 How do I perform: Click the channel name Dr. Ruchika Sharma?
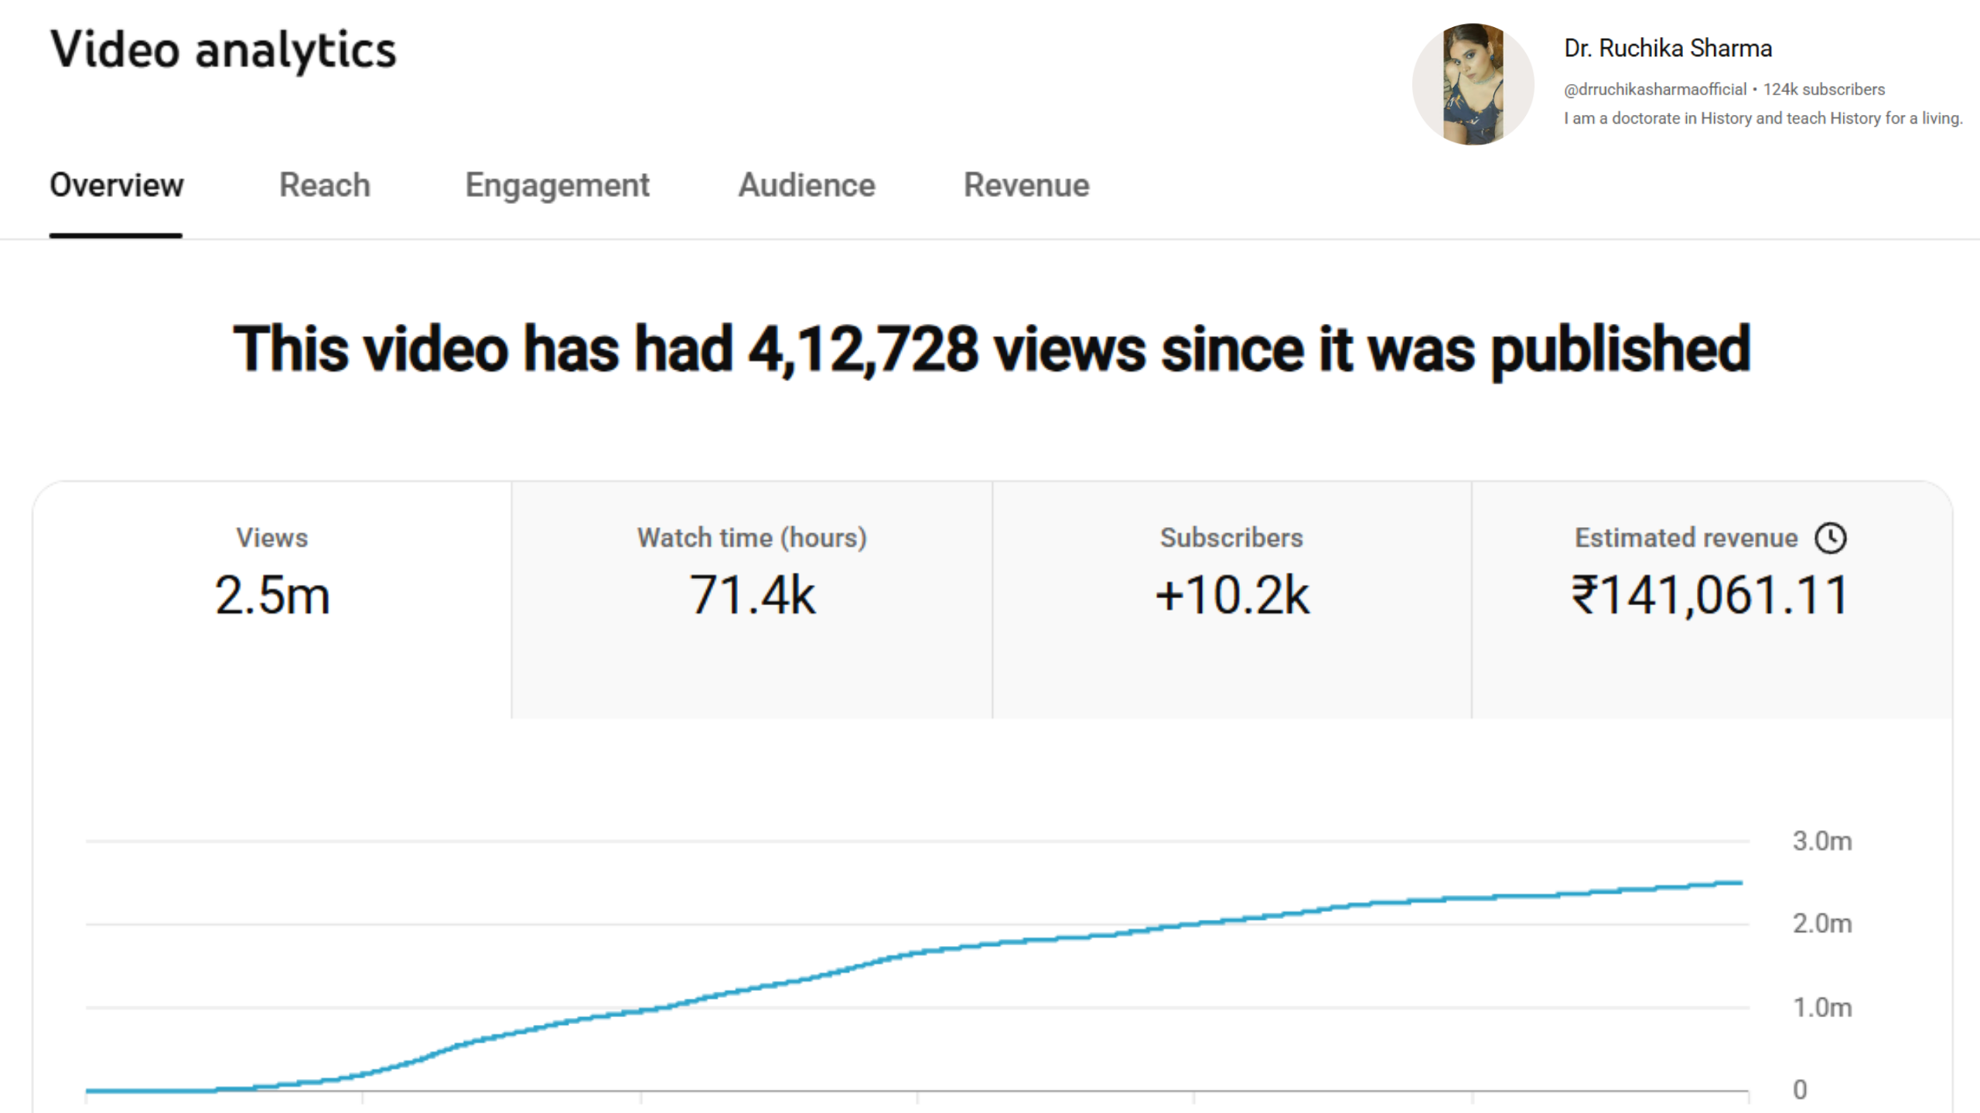[1668, 49]
